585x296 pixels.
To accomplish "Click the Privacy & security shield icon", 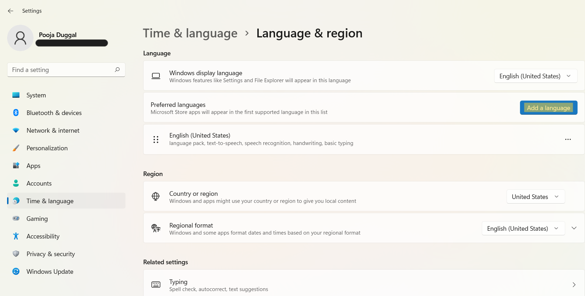I will (x=16, y=254).
